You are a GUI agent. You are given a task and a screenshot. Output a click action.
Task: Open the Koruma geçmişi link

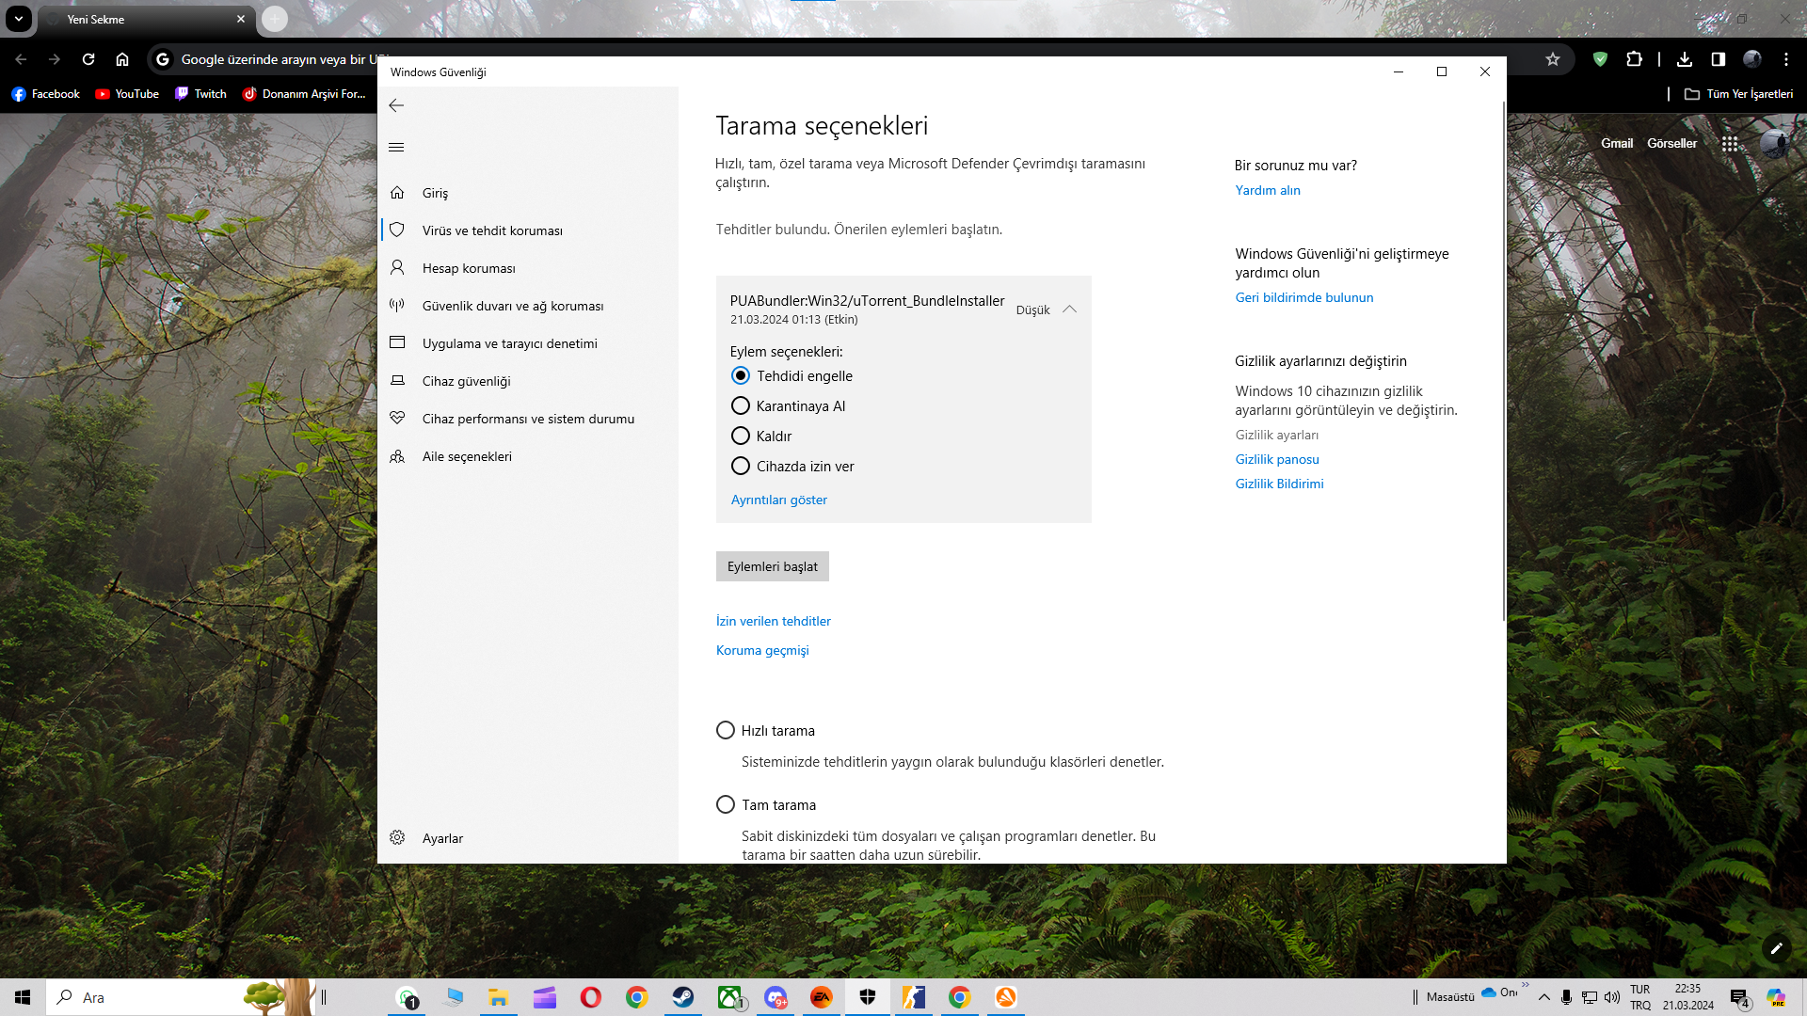[x=762, y=650]
